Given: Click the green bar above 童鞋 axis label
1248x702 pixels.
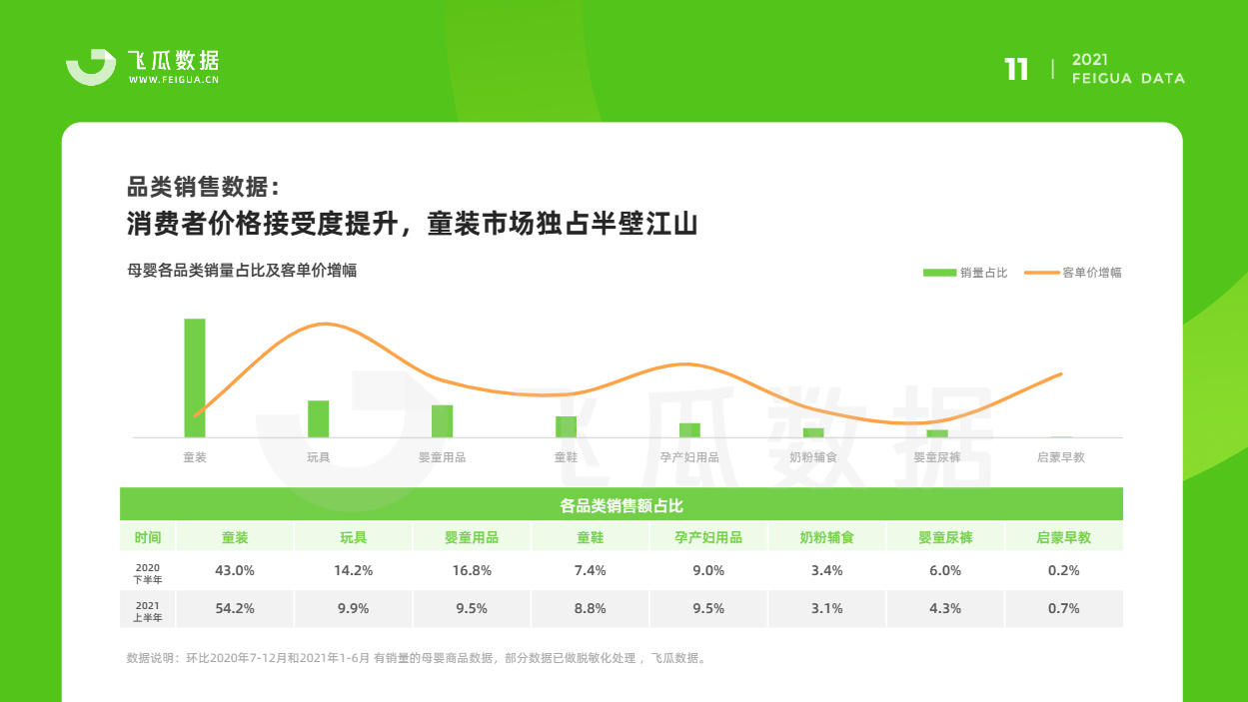Looking at the screenshot, I should [567, 426].
